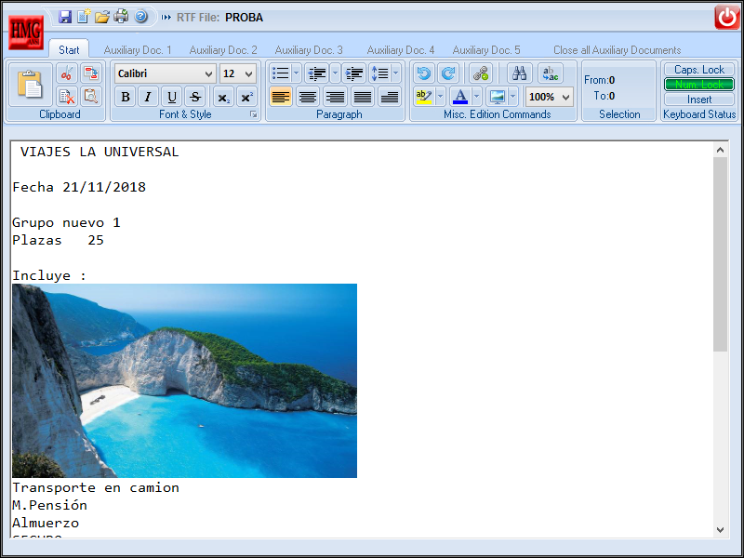Screen dimensions: 744x558
Task: Click the copy icon next to scissors
Action: 90,73
